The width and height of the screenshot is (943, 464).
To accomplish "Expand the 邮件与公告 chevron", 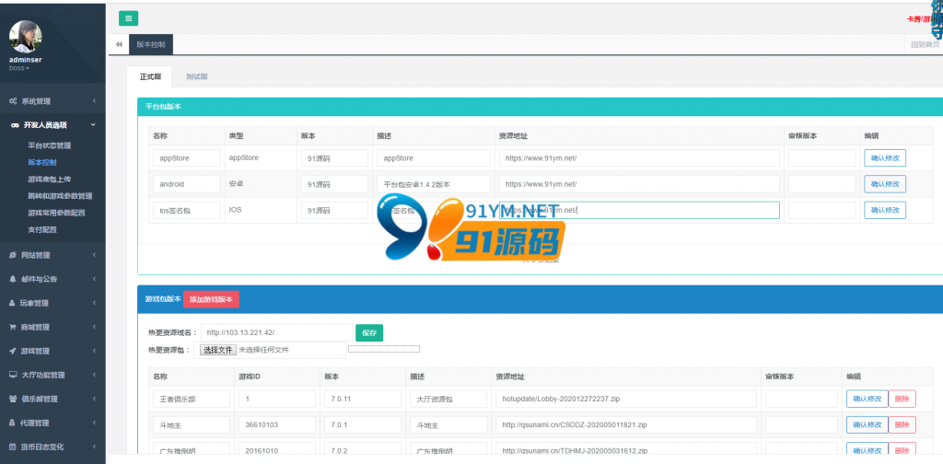I will click(95, 279).
